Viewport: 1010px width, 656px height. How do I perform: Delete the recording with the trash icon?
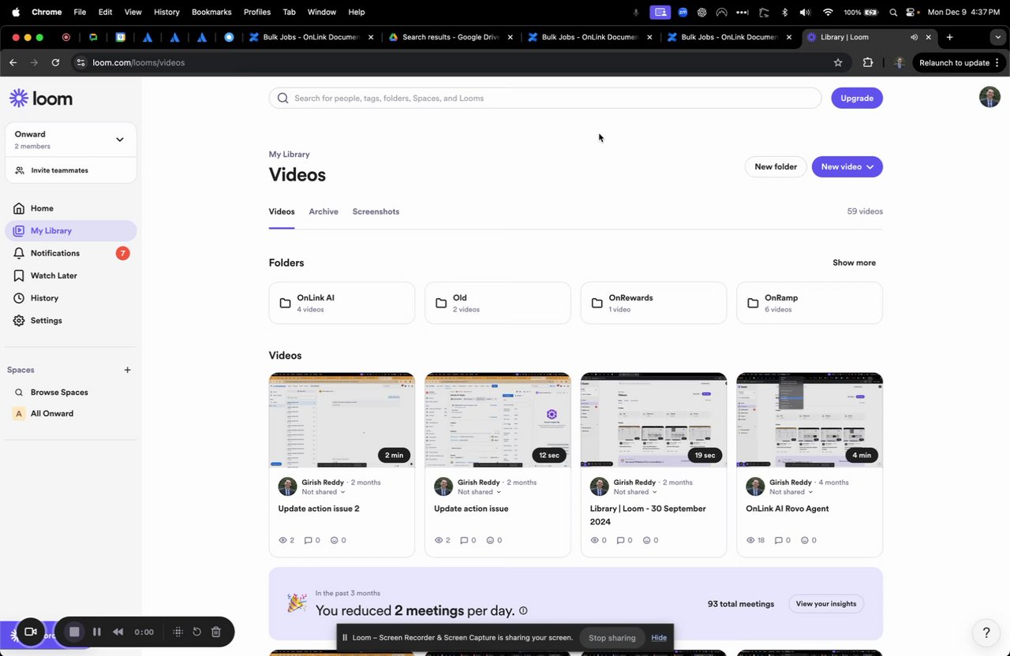point(216,632)
